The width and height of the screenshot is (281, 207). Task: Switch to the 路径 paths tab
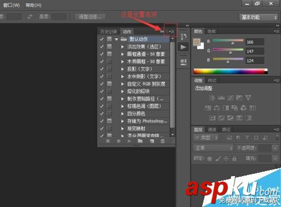click(226, 130)
